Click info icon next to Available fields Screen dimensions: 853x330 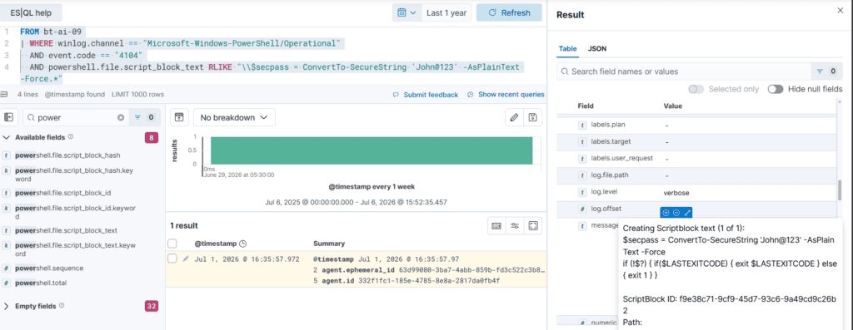click(71, 137)
